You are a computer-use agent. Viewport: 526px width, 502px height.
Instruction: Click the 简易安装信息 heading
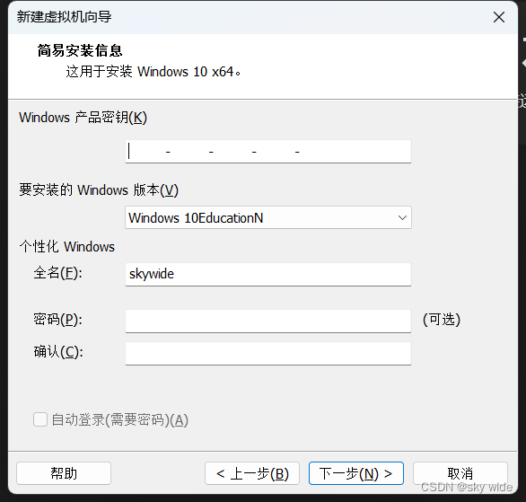(80, 50)
